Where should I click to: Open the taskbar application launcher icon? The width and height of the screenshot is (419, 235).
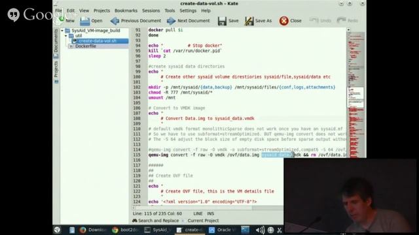pyautogui.click(x=57, y=230)
